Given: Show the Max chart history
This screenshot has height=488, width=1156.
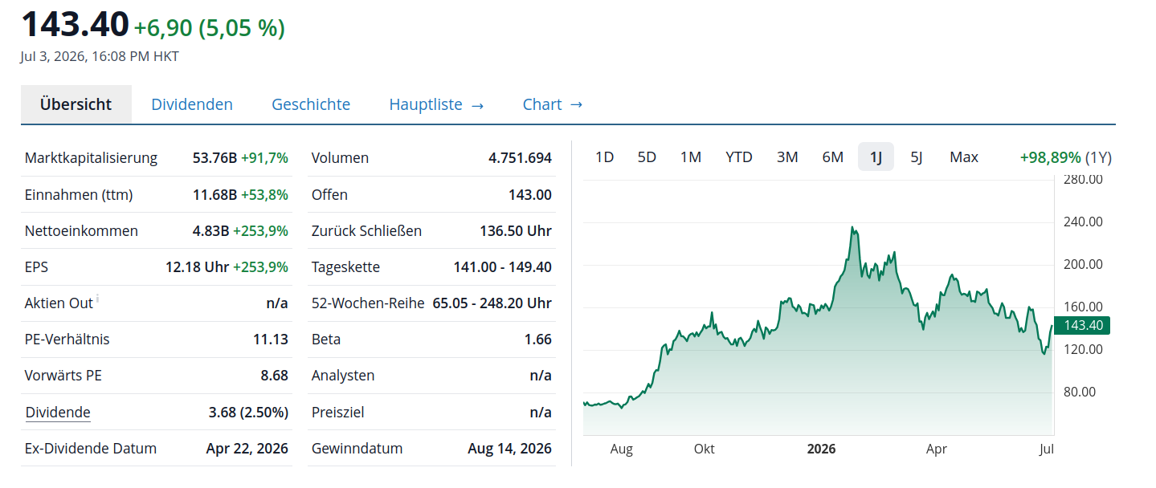Looking at the screenshot, I should (964, 157).
